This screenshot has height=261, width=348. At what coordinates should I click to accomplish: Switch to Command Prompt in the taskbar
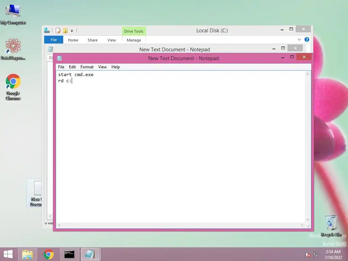coord(69,254)
